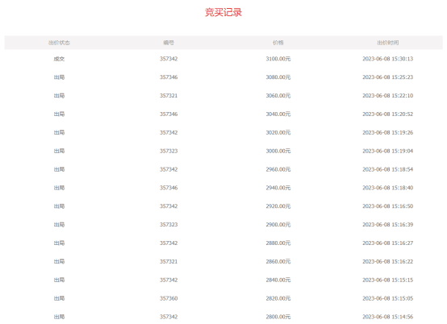This screenshot has width=447, height=324.
Task: Click the 3080.00元 price cell
Action: point(278,77)
